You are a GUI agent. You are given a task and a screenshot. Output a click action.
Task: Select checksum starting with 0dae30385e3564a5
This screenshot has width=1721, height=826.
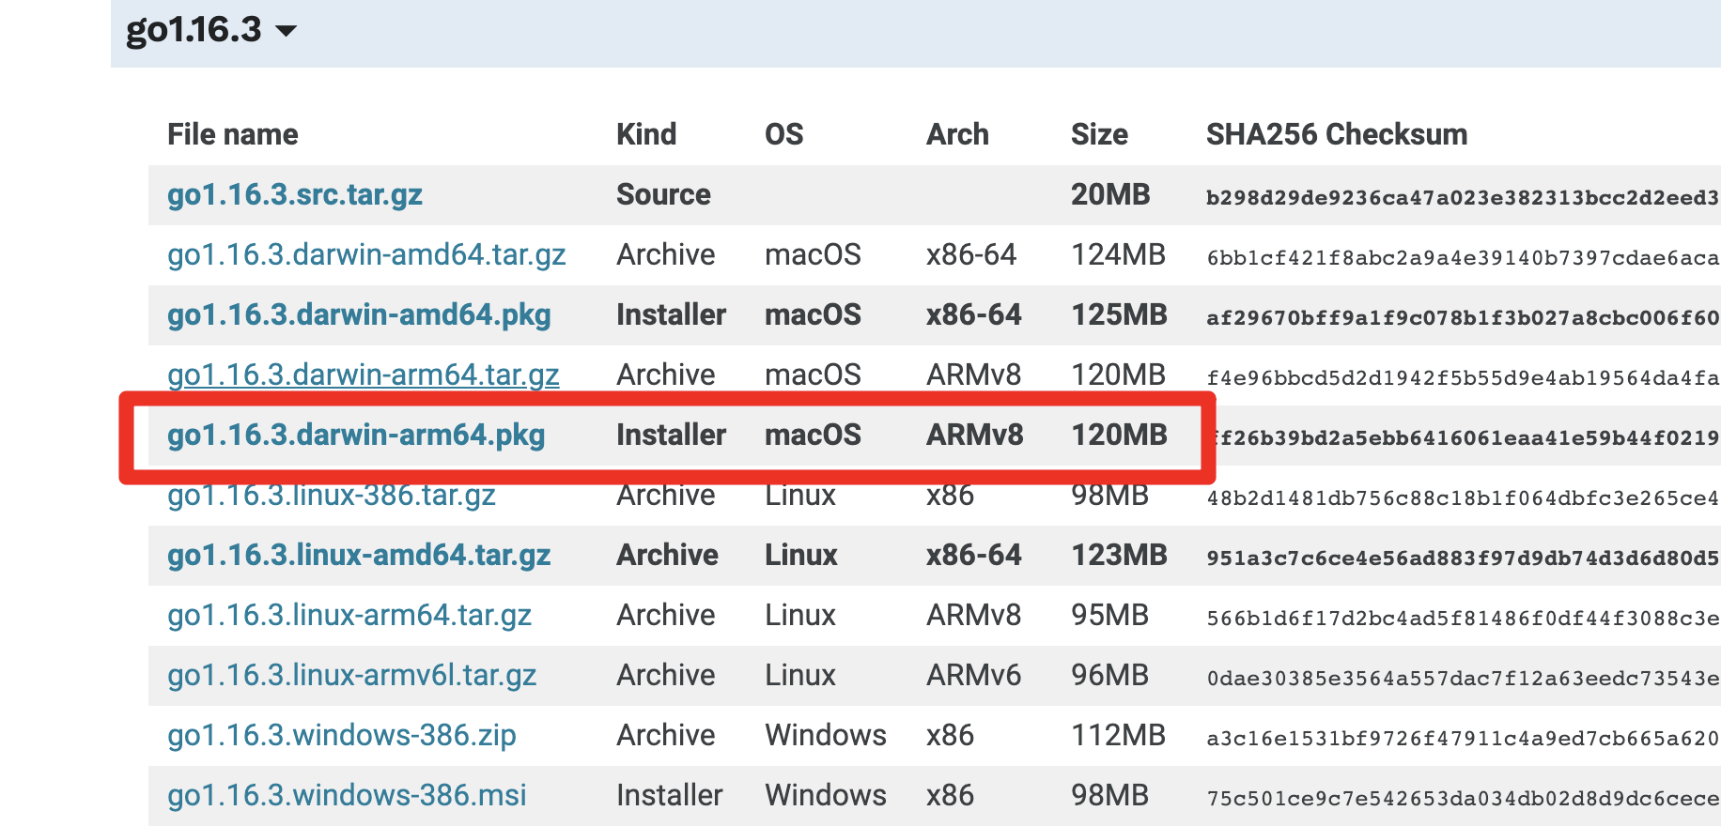(x=1463, y=678)
